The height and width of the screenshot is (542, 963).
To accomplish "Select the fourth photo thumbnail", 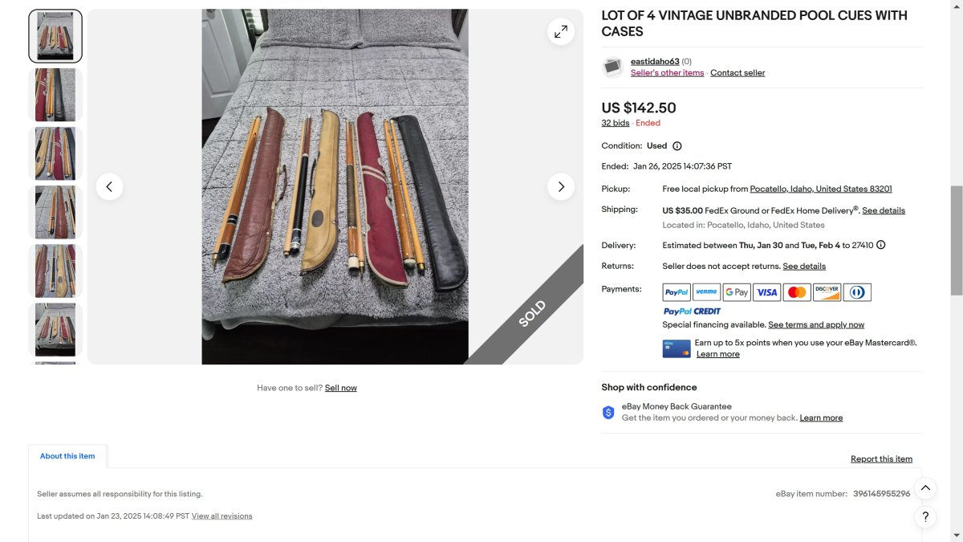I will [x=55, y=212].
